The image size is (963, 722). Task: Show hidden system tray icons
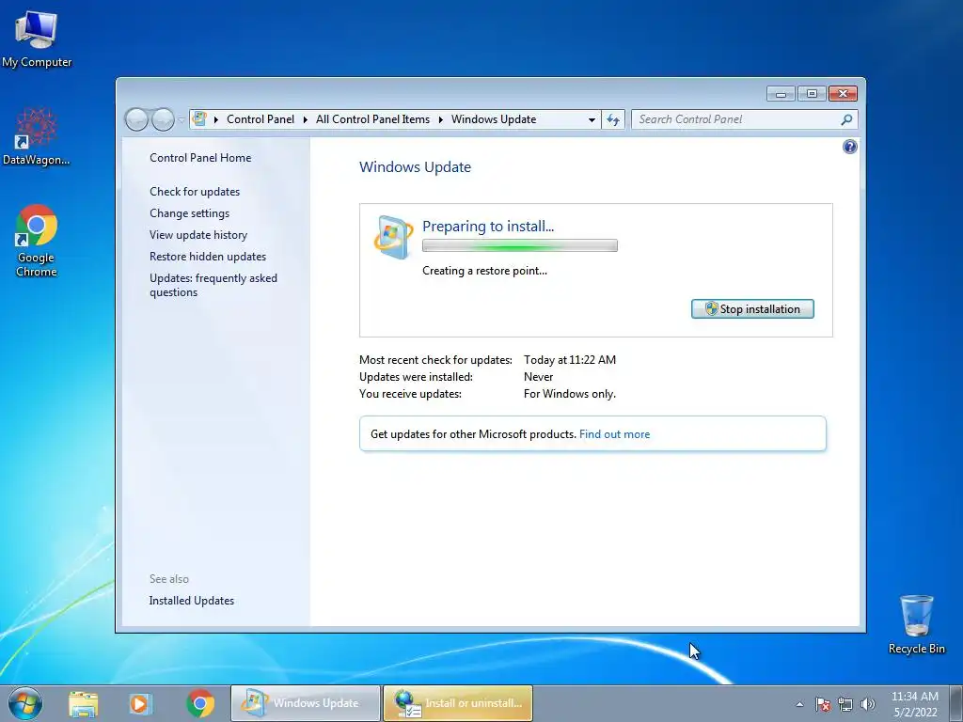coord(799,704)
